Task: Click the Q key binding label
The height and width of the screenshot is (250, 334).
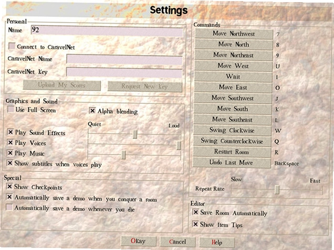Action: [x=277, y=142]
